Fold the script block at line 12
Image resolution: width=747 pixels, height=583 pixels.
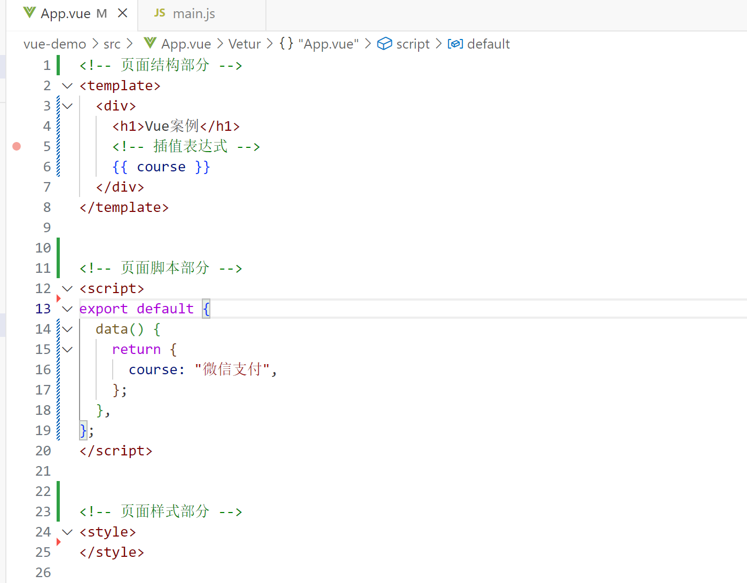(67, 288)
